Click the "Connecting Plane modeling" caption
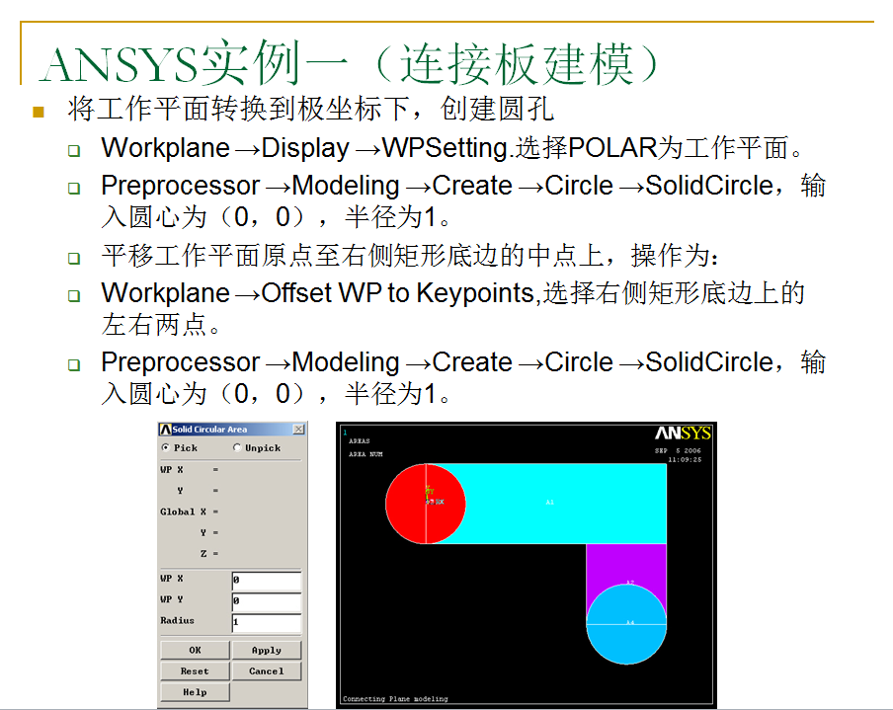Image resolution: width=893 pixels, height=710 pixels. pos(395,698)
